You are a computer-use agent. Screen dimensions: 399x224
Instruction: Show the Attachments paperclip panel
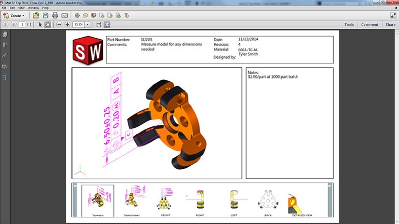pos(5,55)
